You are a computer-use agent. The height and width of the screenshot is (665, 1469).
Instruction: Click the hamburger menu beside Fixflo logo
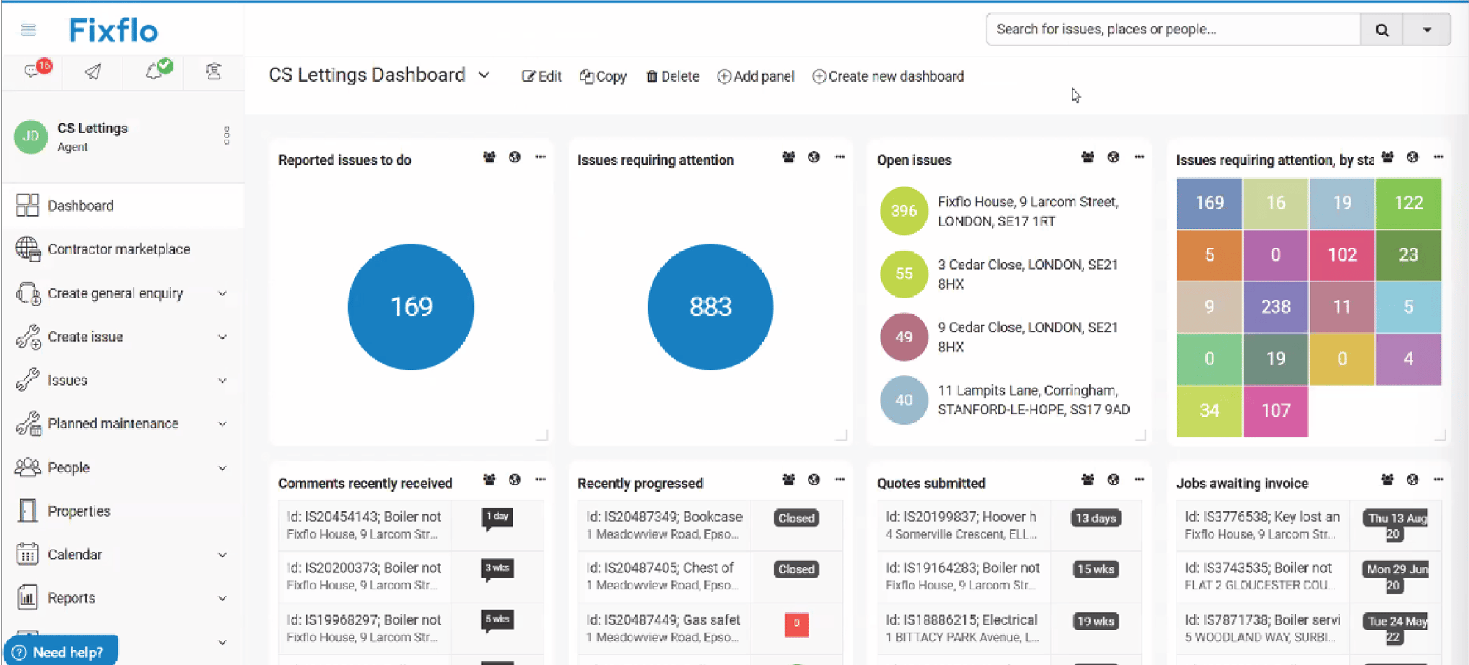28,29
